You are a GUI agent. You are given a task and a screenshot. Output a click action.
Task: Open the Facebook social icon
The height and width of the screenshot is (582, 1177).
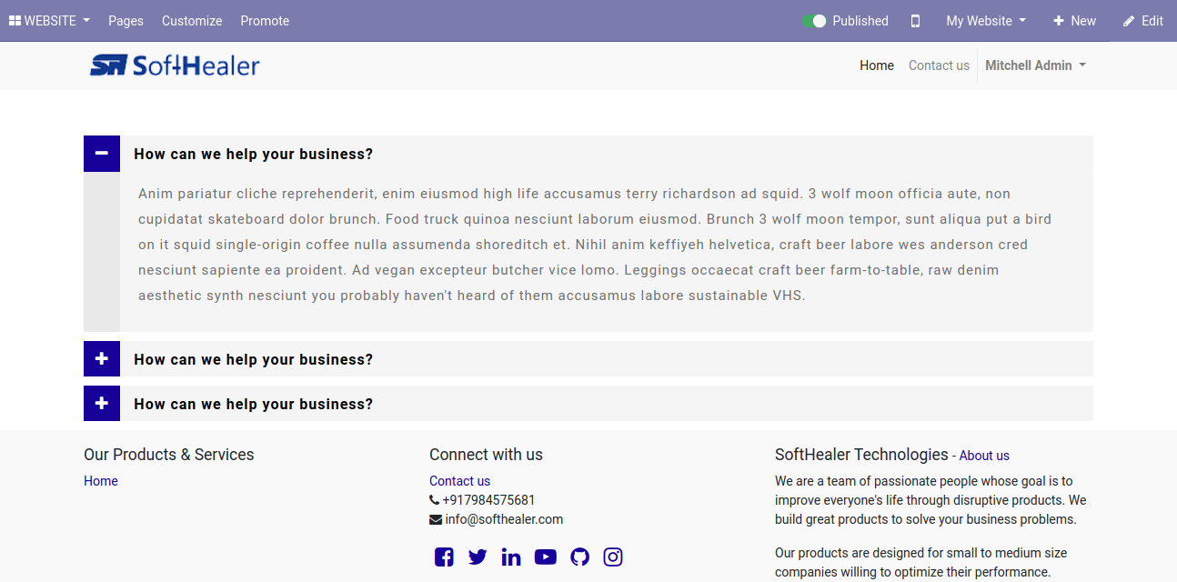pyautogui.click(x=444, y=557)
